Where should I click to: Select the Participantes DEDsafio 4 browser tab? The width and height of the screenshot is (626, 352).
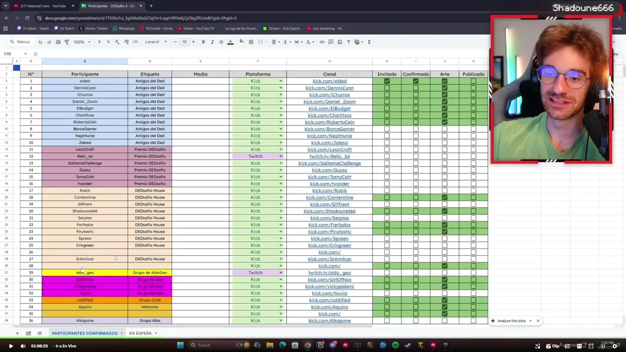point(111,6)
